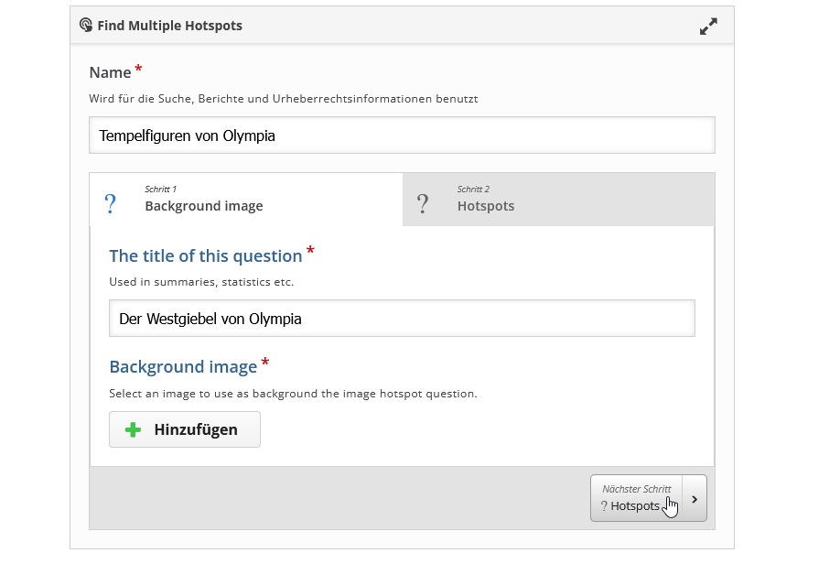This screenshot has width=840, height=564.
Task: Click the question mark beside Hotspots in next-step button
Action: pyautogui.click(x=604, y=505)
